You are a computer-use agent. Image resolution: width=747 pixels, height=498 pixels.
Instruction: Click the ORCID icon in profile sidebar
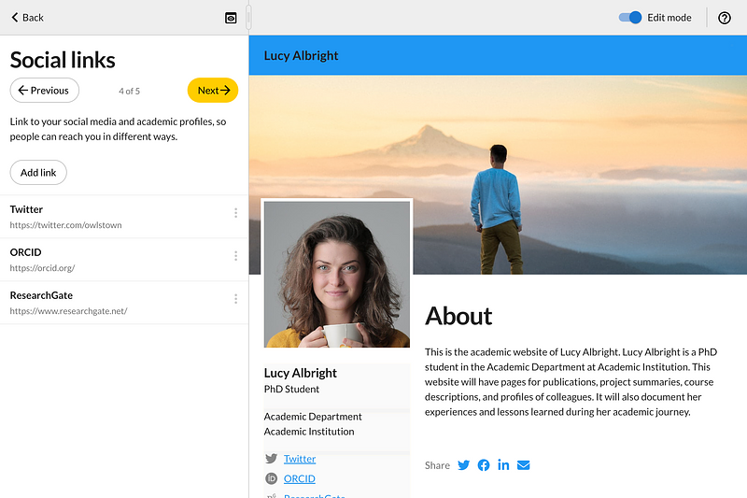(272, 478)
